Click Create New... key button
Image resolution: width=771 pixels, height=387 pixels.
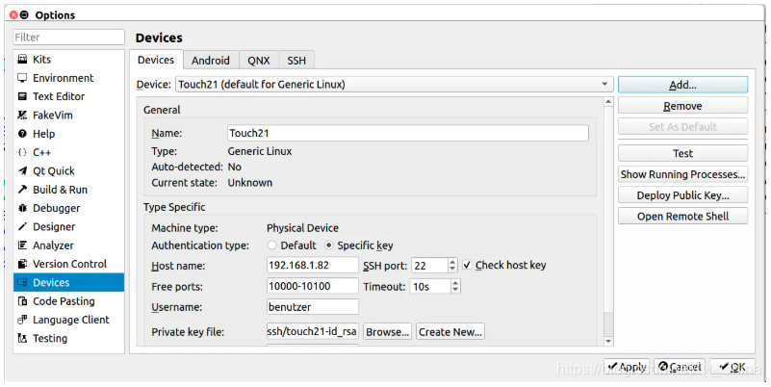(x=450, y=332)
